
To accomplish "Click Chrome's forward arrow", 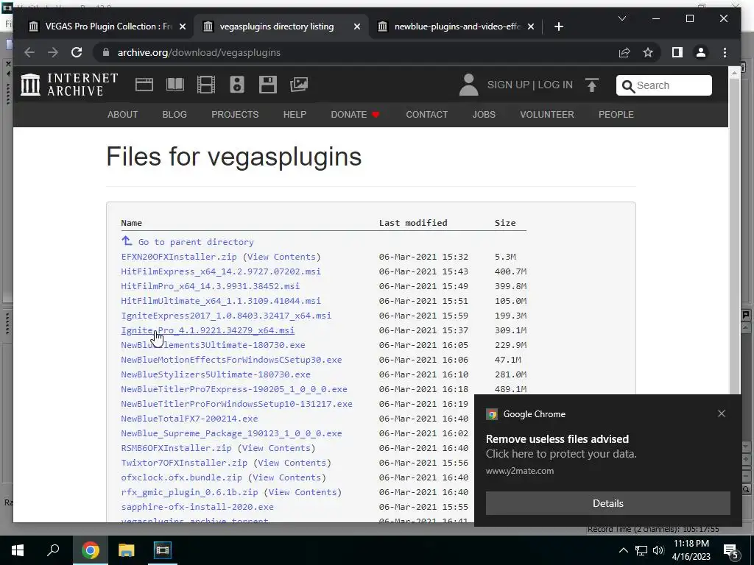I will 53,52.
